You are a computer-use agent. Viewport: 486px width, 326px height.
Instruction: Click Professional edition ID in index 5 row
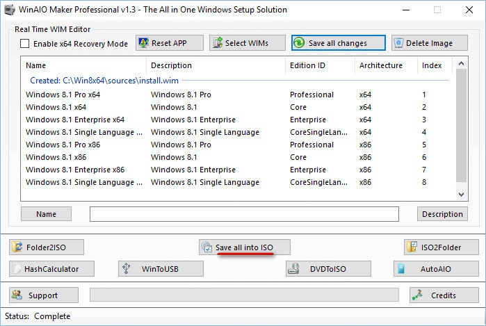tap(311, 145)
